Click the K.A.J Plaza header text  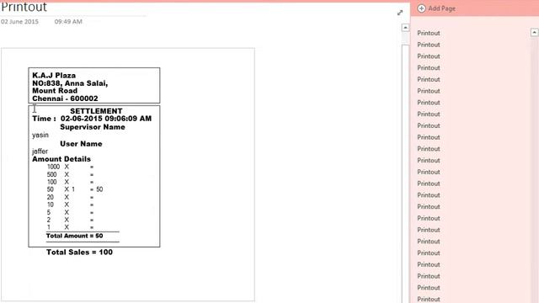coord(54,75)
